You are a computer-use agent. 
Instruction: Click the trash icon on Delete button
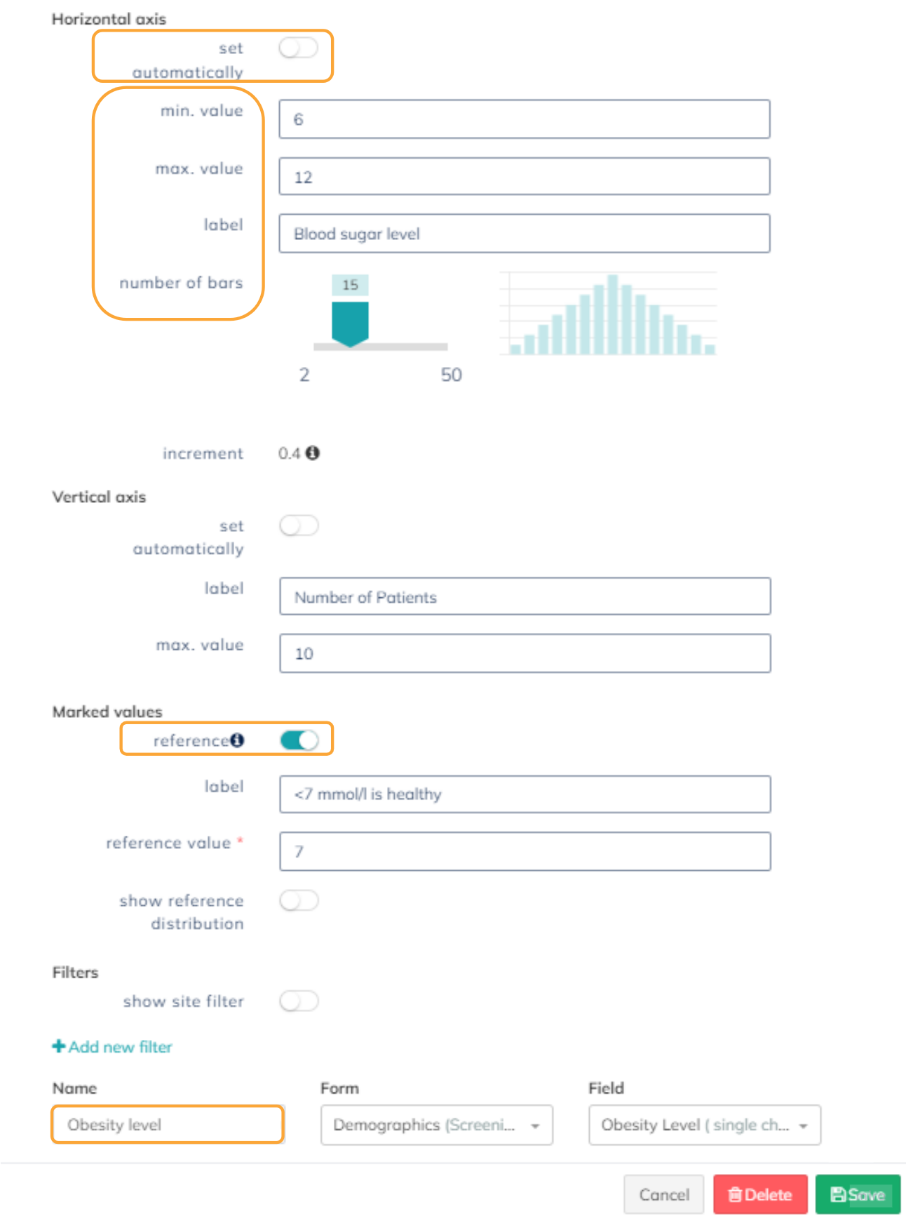click(735, 1194)
